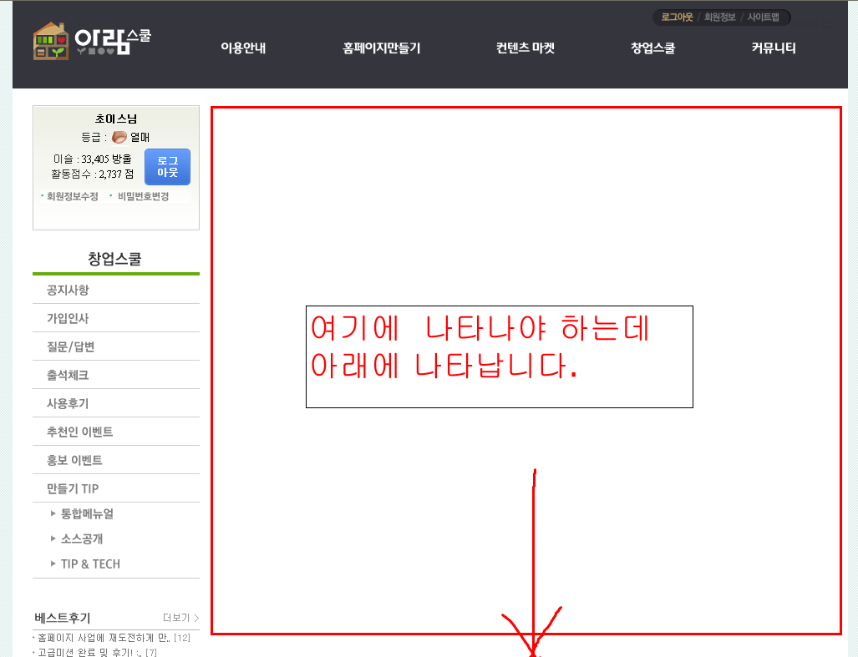Open the 커뮤니티 menu

click(x=773, y=48)
